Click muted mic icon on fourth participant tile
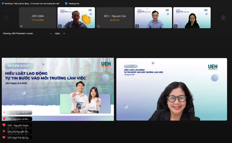 click(x=137, y=26)
